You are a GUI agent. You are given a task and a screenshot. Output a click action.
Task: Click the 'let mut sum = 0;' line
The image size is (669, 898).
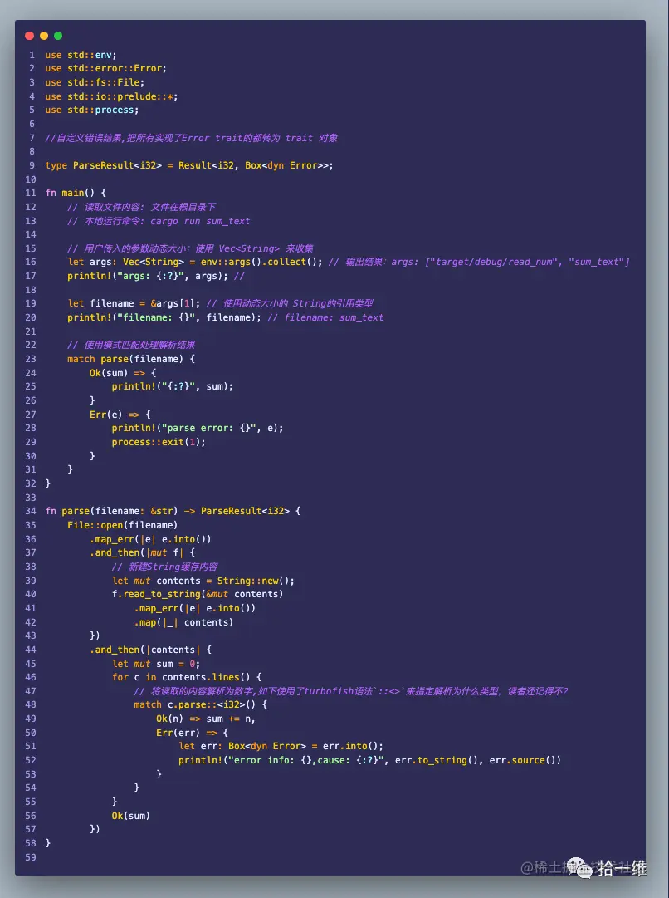click(x=156, y=664)
